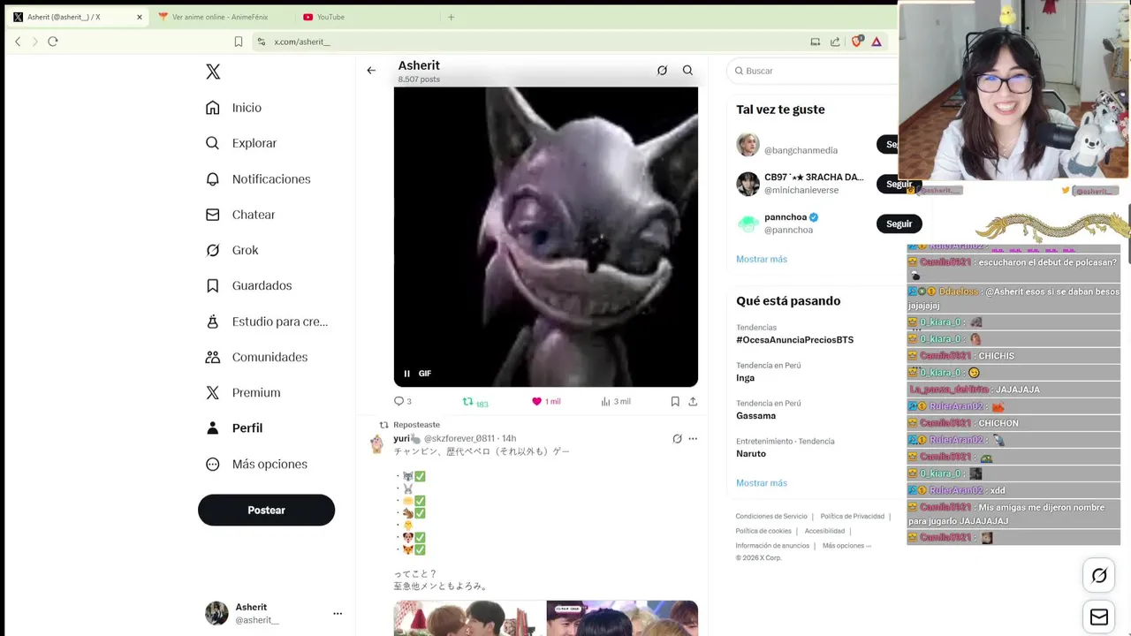Open Información de anuncios link
The height and width of the screenshot is (636, 1131).
[772, 546]
